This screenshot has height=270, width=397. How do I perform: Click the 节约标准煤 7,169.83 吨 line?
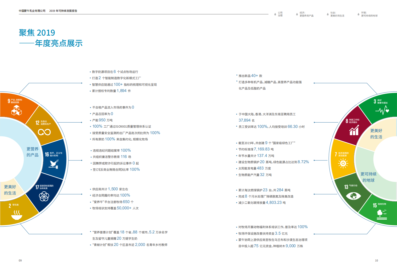point(256,149)
